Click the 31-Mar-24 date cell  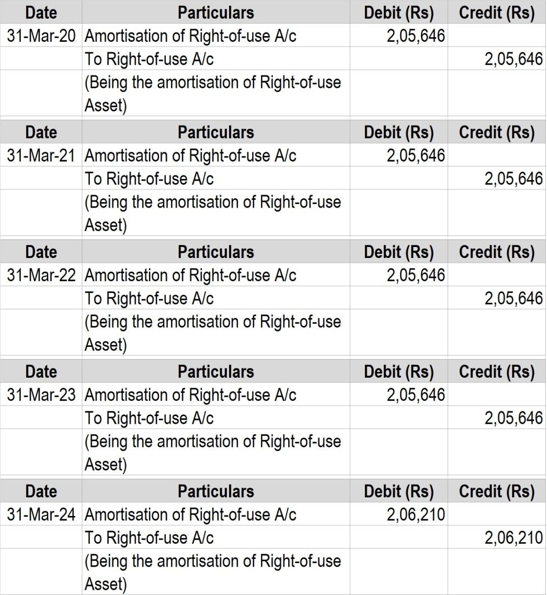pyautogui.click(x=41, y=515)
